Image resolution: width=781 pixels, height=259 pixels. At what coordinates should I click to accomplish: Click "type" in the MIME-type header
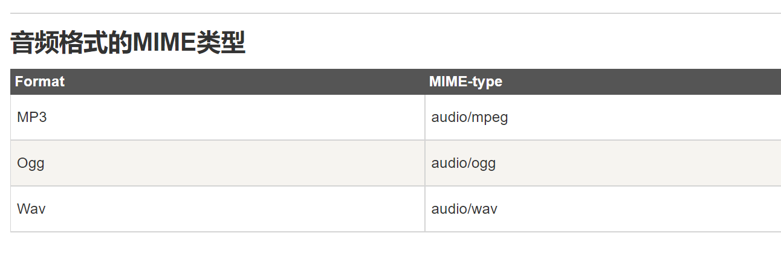tap(487, 82)
